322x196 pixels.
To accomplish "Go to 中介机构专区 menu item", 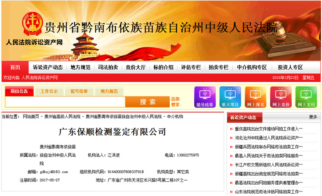I will coord(252,67).
